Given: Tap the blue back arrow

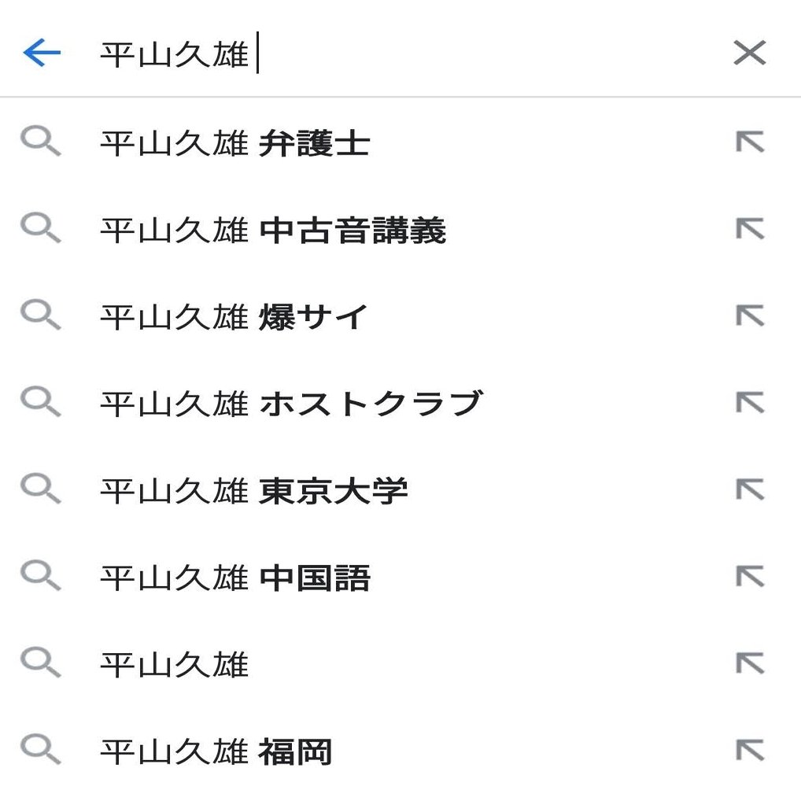Looking at the screenshot, I should click(x=42, y=54).
